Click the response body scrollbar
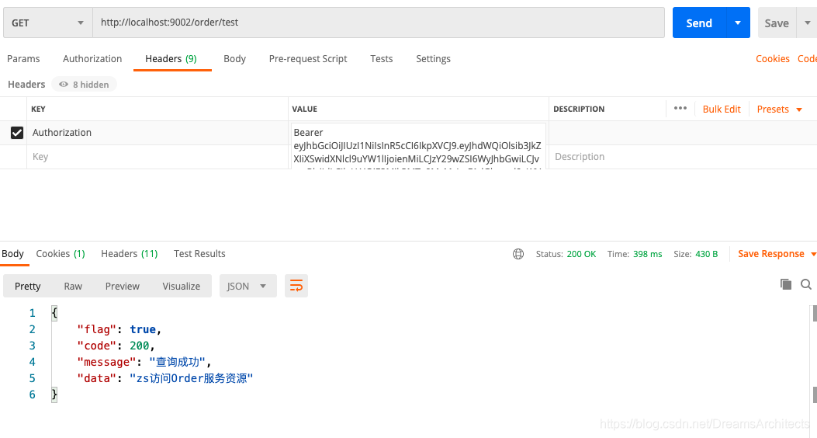817x438 pixels. (815, 355)
